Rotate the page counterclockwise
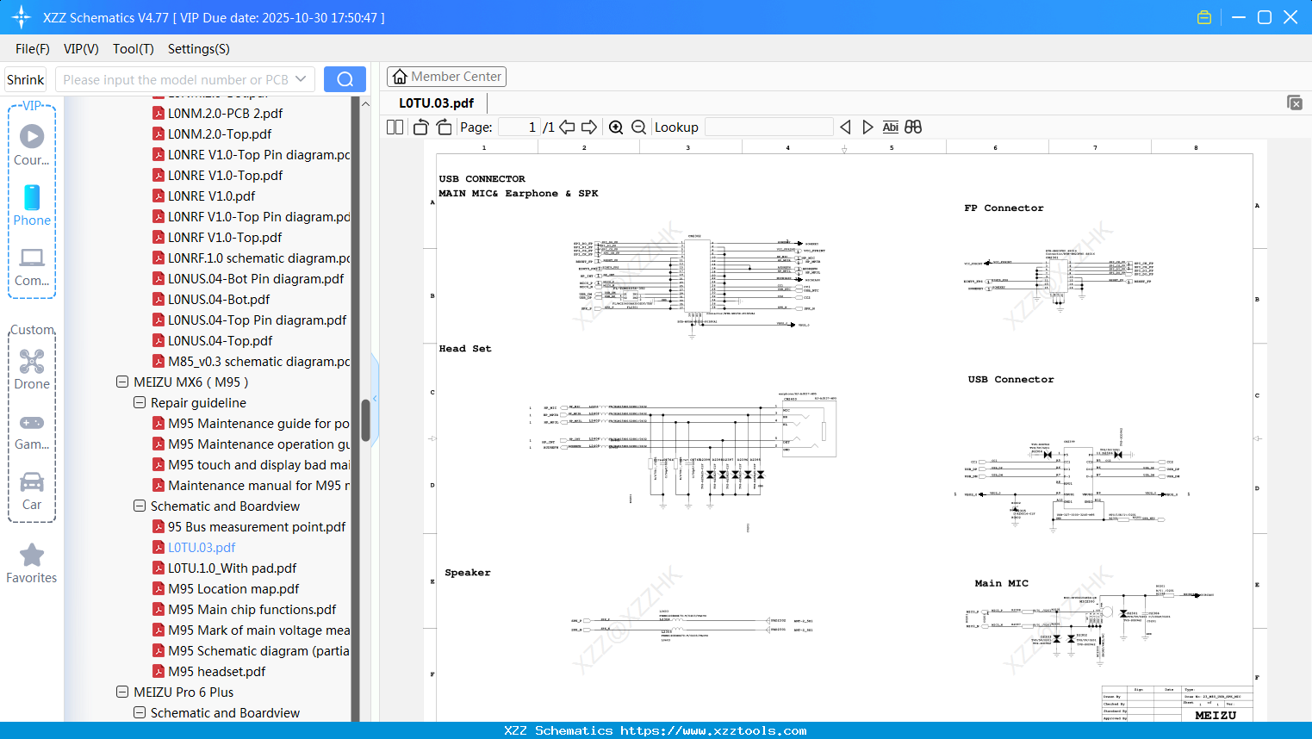 tap(420, 127)
